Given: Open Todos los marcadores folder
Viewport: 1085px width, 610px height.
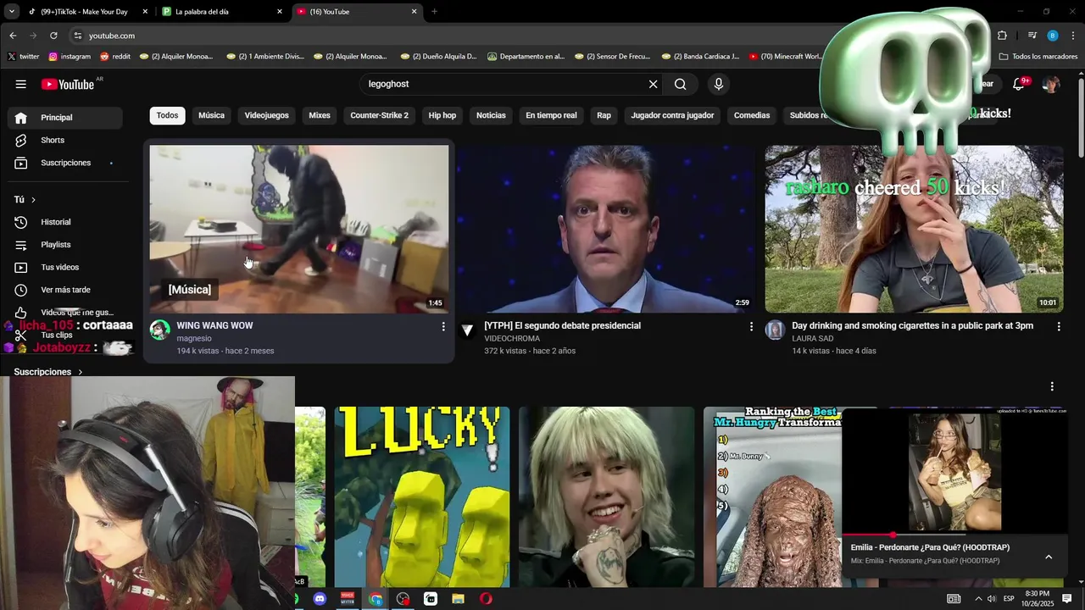Looking at the screenshot, I should click(1038, 57).
